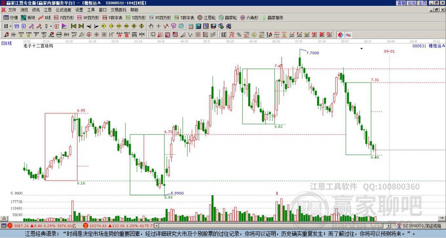The height and width of the screenshot is (238, 446).
Task: Click the save floppy disk icon
Action: pos(213,26)
